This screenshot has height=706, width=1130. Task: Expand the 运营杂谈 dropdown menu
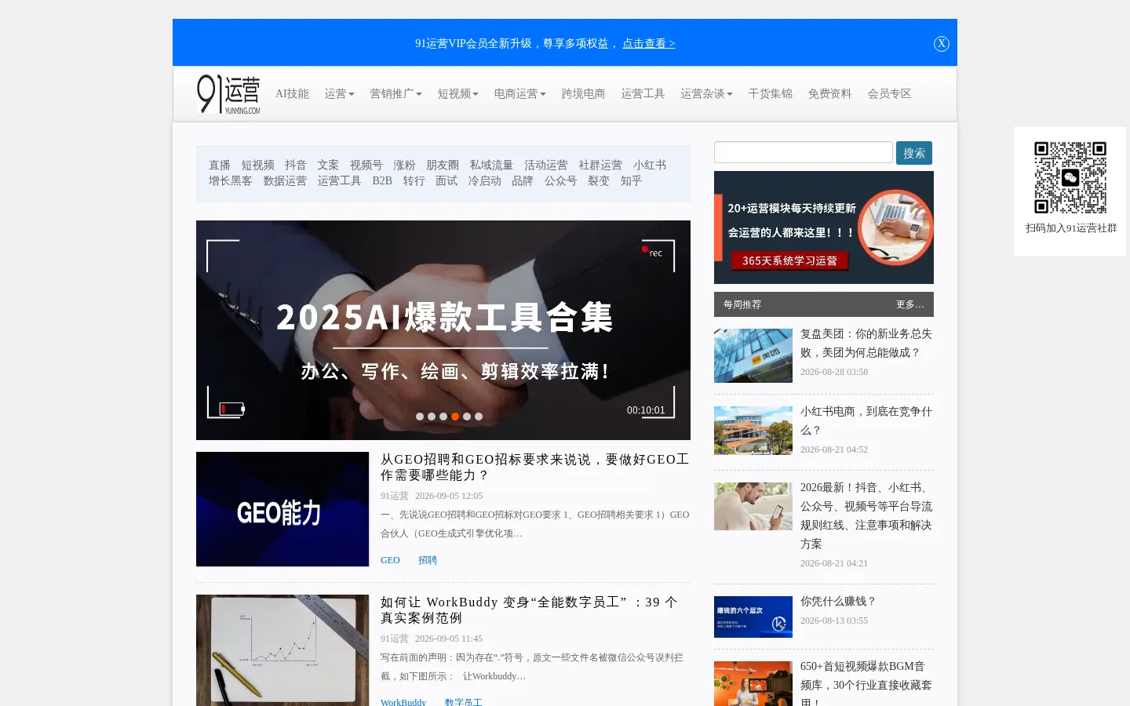pyautogui.click(x=706, y=94)
